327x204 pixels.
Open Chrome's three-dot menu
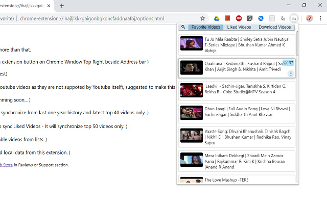320,18
